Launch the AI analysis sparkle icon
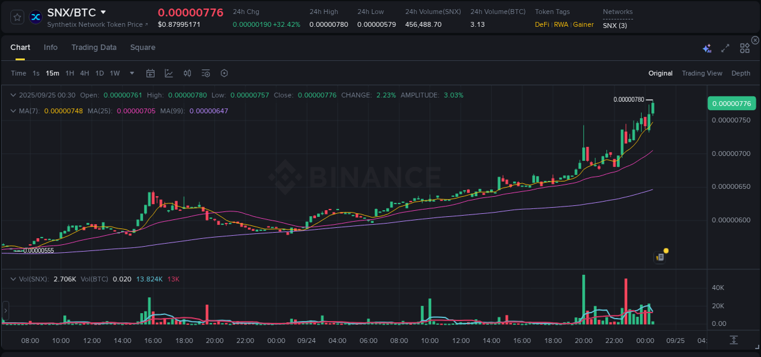 (x=707, y=48)
